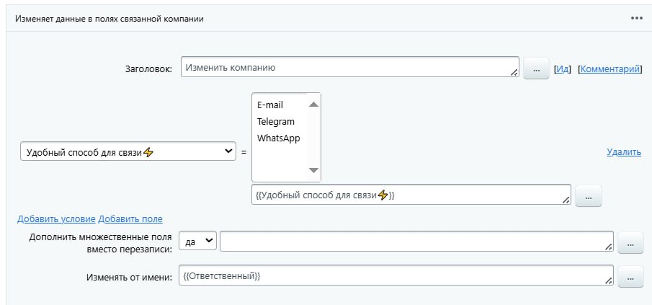Click the Добавить поле link
The width and height of the screenshot is (652, 305).
click(130, 219)
